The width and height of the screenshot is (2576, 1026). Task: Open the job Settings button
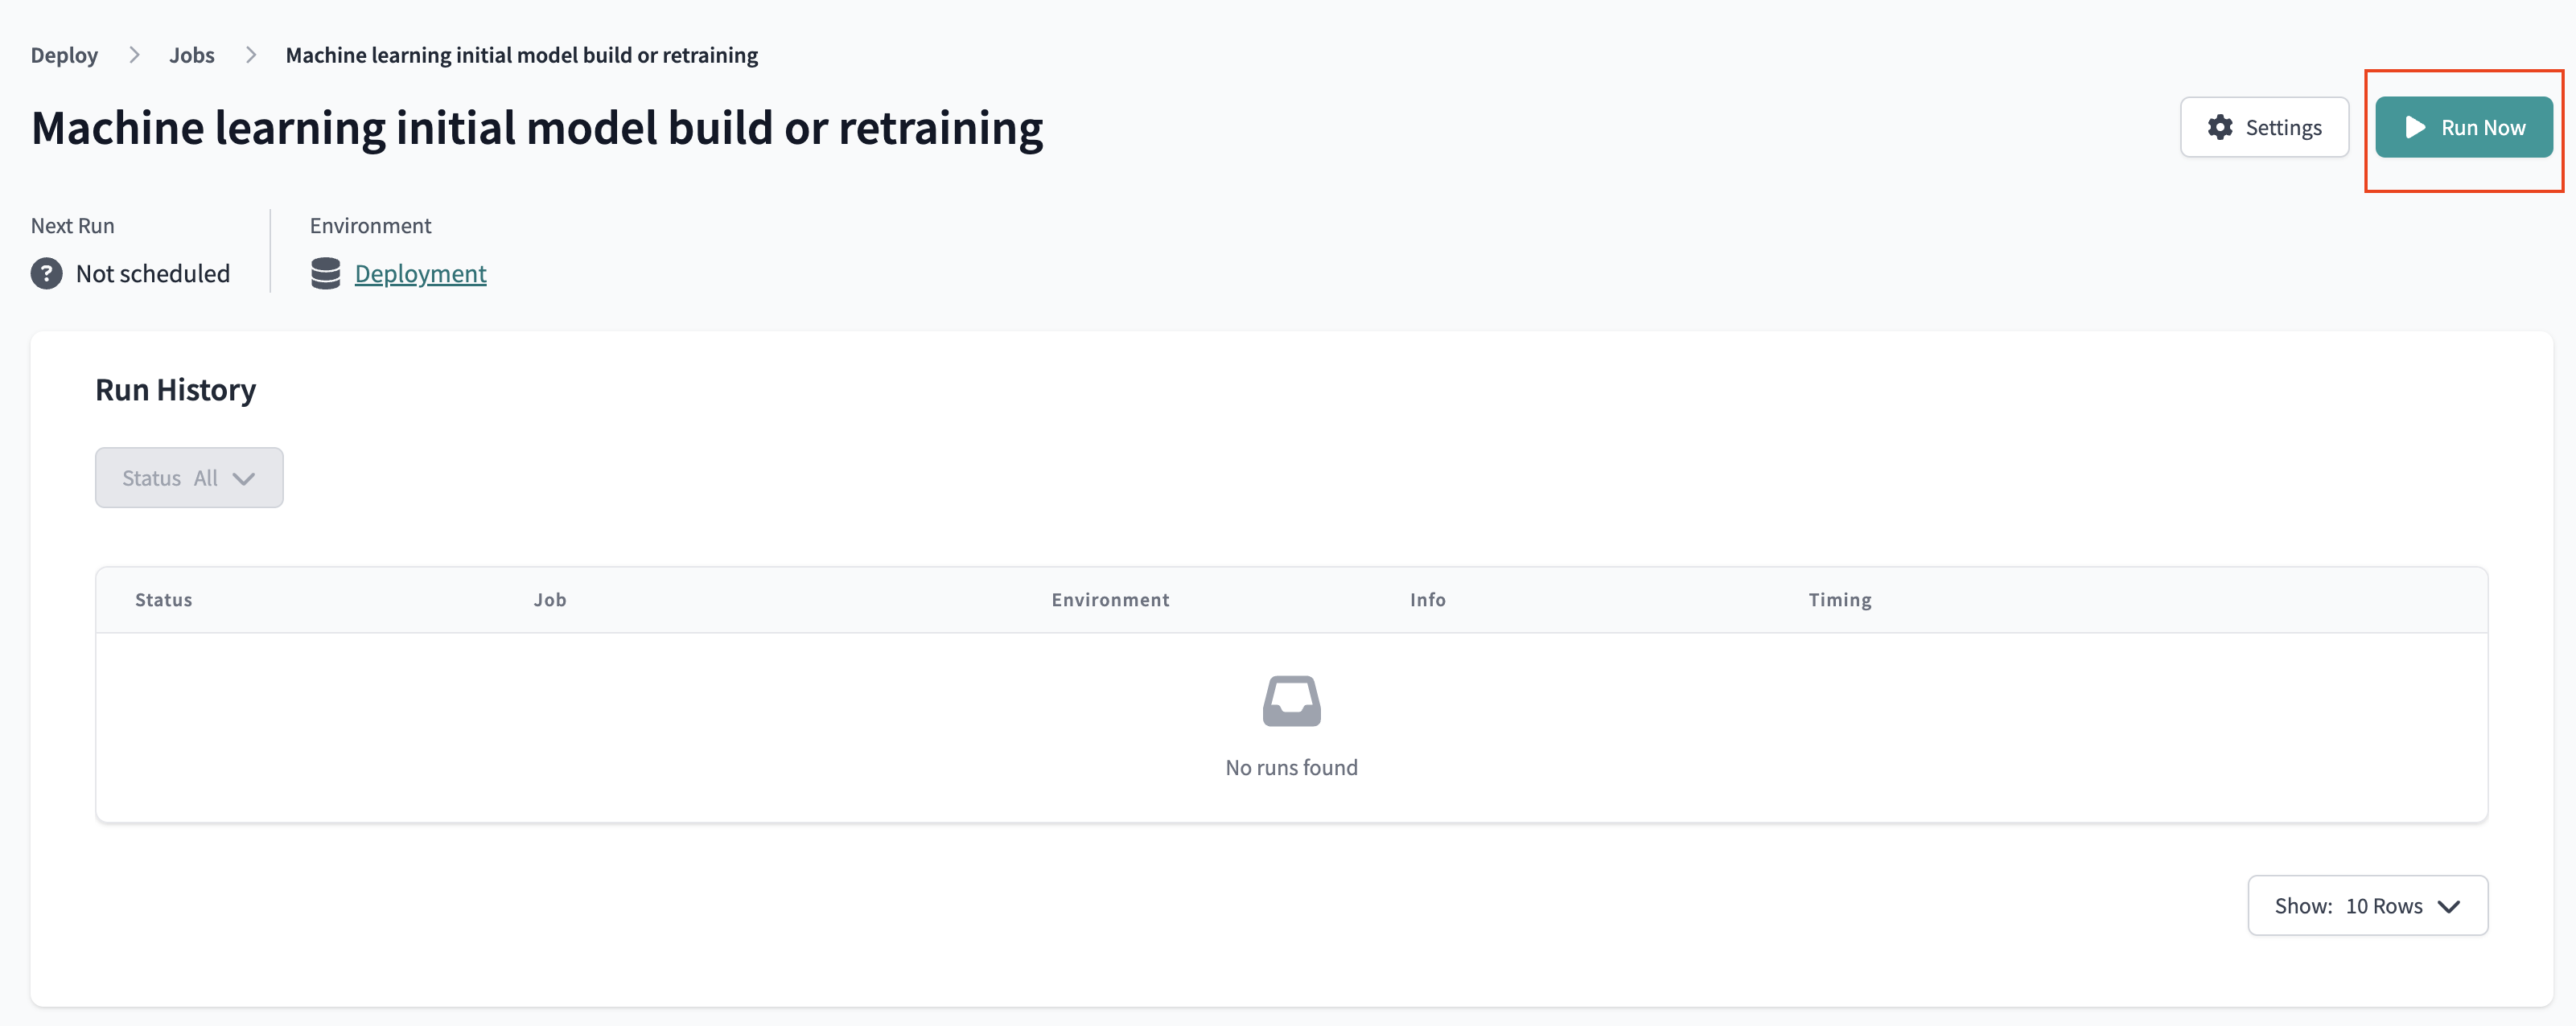click(x=2264, y=127)
